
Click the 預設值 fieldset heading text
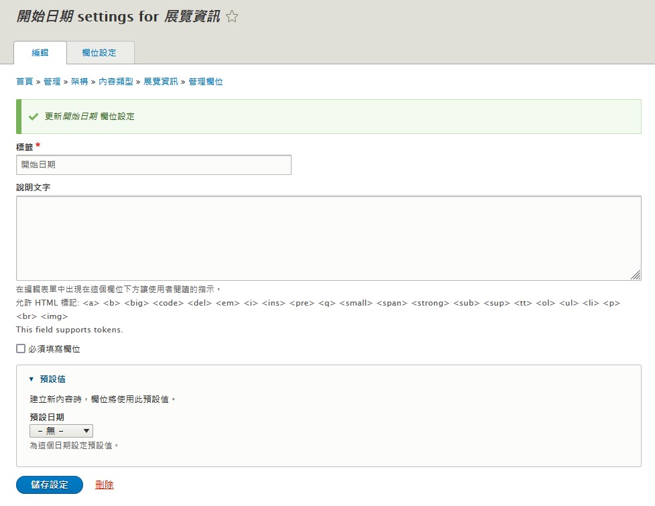52,379
